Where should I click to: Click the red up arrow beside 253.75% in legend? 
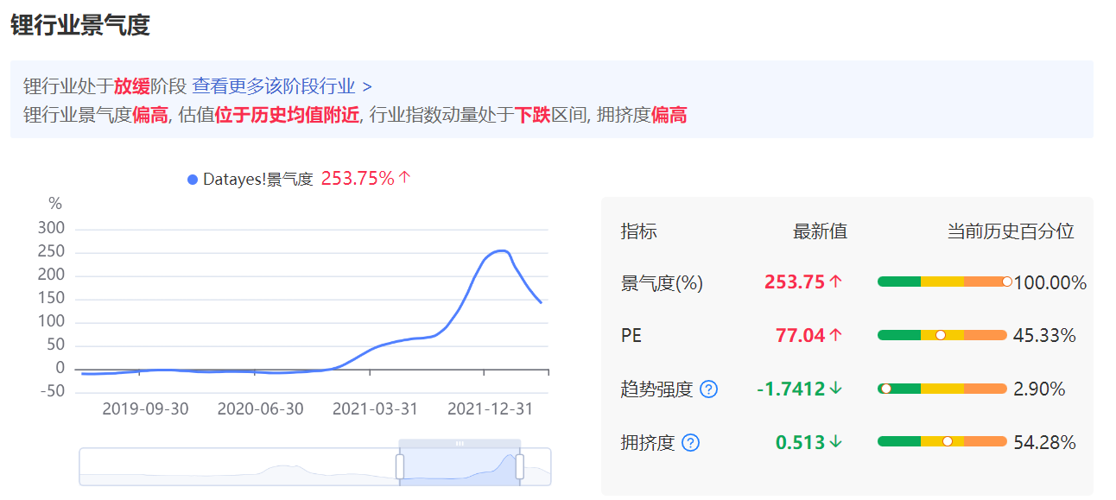point(405,179)
